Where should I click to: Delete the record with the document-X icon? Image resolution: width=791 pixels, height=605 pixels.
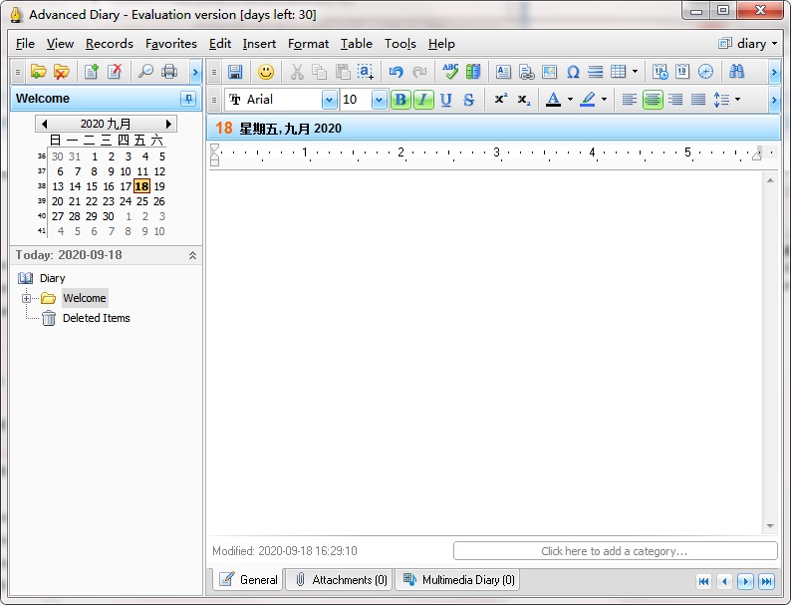115,72
